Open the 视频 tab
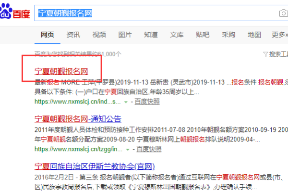288x192 pixels. 99,35
